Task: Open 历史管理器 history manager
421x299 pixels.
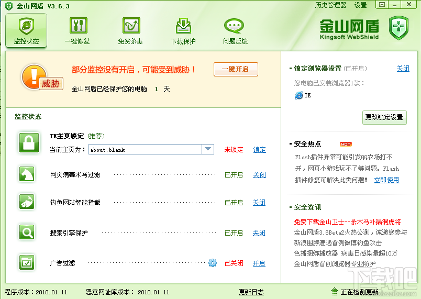Action: [330, 5]
